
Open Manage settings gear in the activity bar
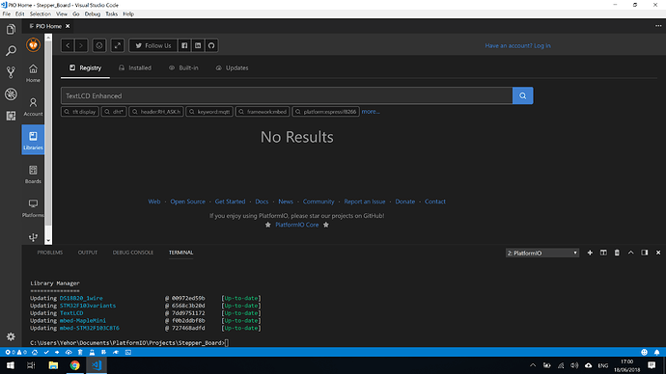11,336
